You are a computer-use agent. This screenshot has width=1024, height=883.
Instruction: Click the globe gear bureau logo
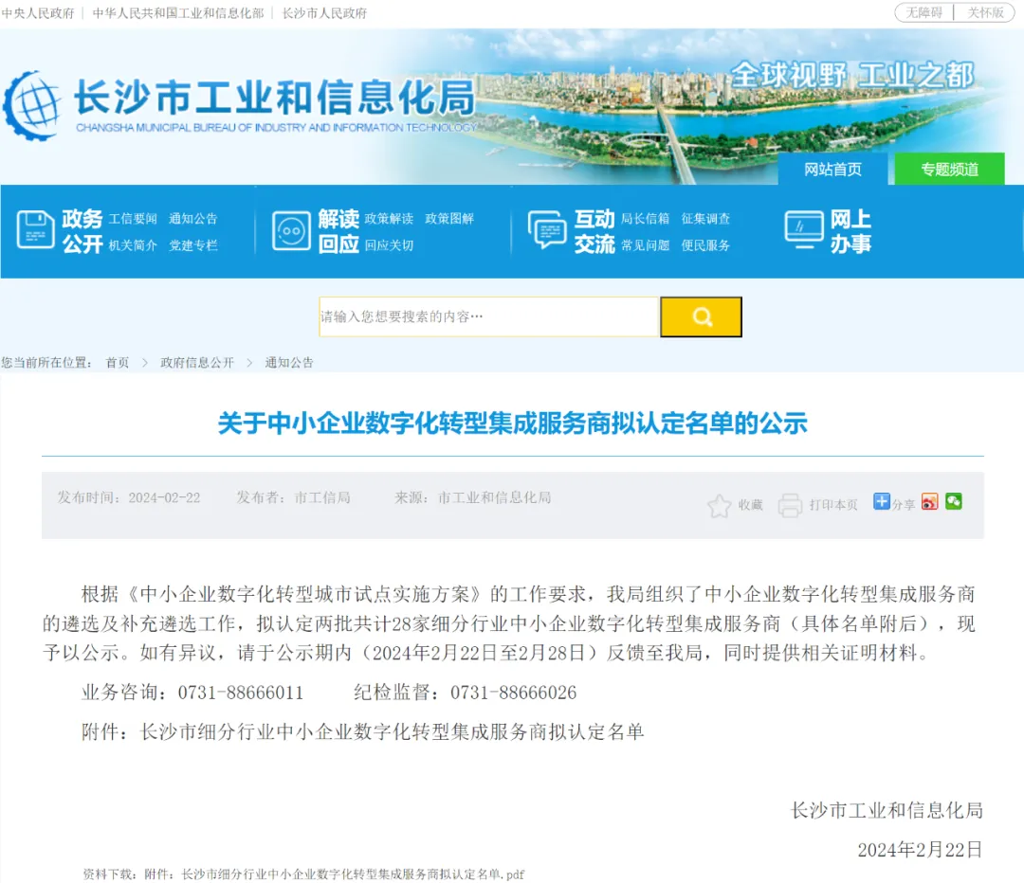(x=32, y=106)
